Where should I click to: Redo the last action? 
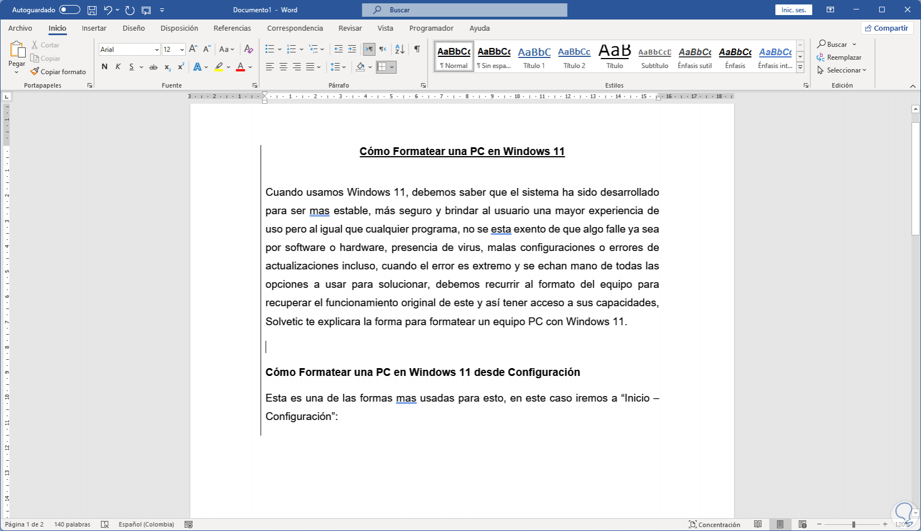point(130,10)
